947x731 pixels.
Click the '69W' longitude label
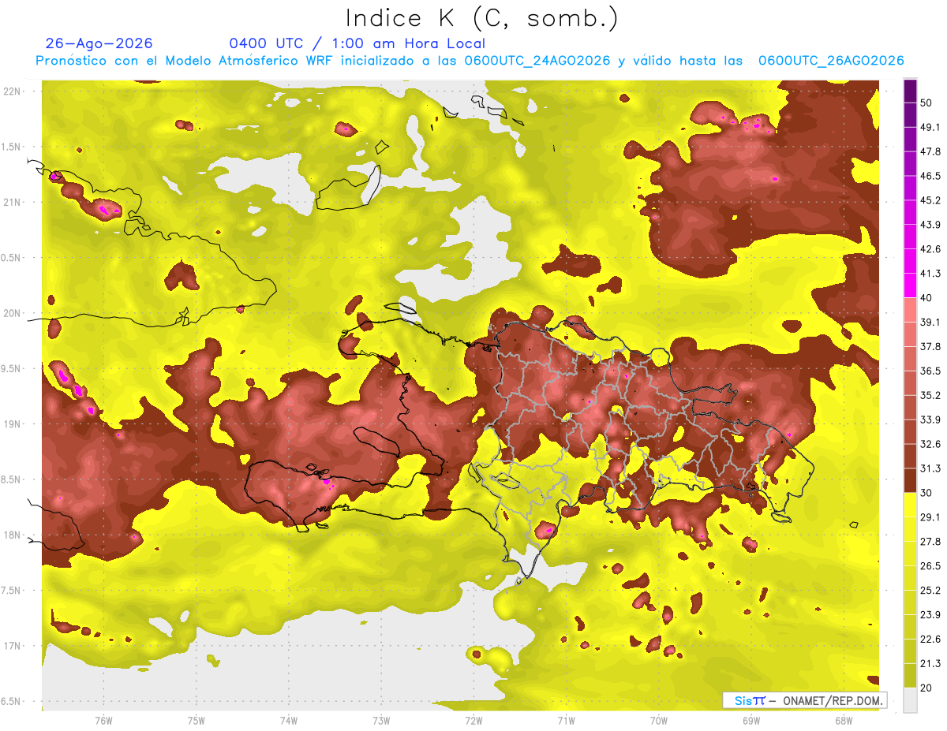[751, 720]
